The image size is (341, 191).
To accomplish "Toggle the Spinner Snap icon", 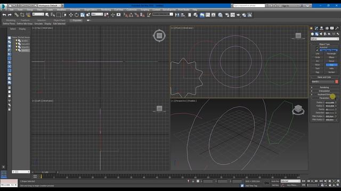I will coord(142,15).
